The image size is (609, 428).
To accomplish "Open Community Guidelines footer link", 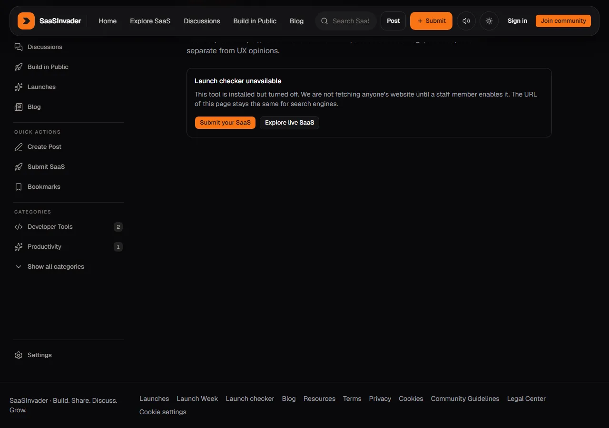I will [465, 399].
